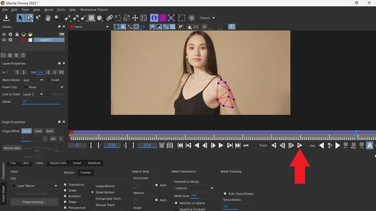Toggle the Rotation checkbox
The image size is (376, 211).
65,196
